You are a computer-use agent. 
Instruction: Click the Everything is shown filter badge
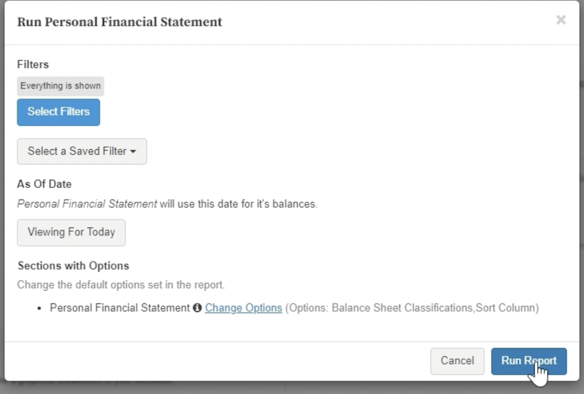[x=61, y=86]
